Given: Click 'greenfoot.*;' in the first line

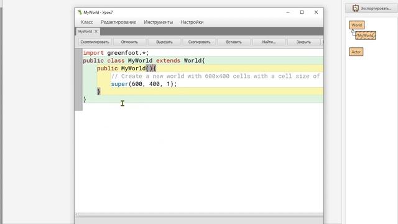Looking at the screenshot, I should pyautogui.click(x=128, y=53).
